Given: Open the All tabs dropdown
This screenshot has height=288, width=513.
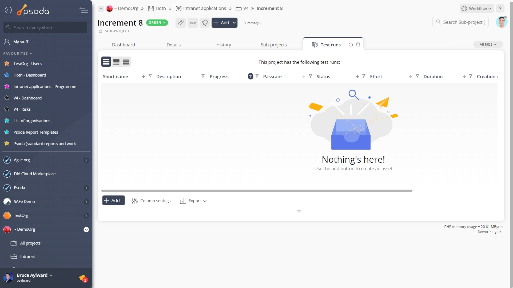Looking at the screenshot, I should click(x=488, y=44).
